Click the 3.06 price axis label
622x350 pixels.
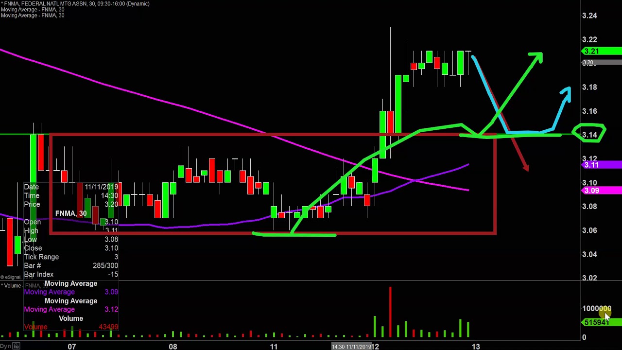(x=589, y=230)
